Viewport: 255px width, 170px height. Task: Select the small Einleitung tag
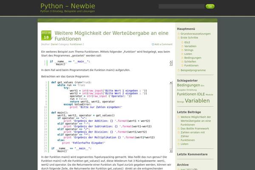click(191, 90)
